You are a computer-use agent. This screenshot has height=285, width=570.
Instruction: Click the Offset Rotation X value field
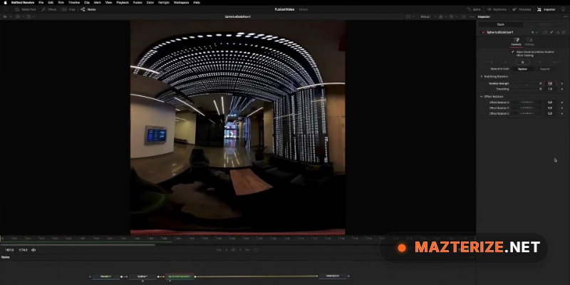[x=550, y=103]
